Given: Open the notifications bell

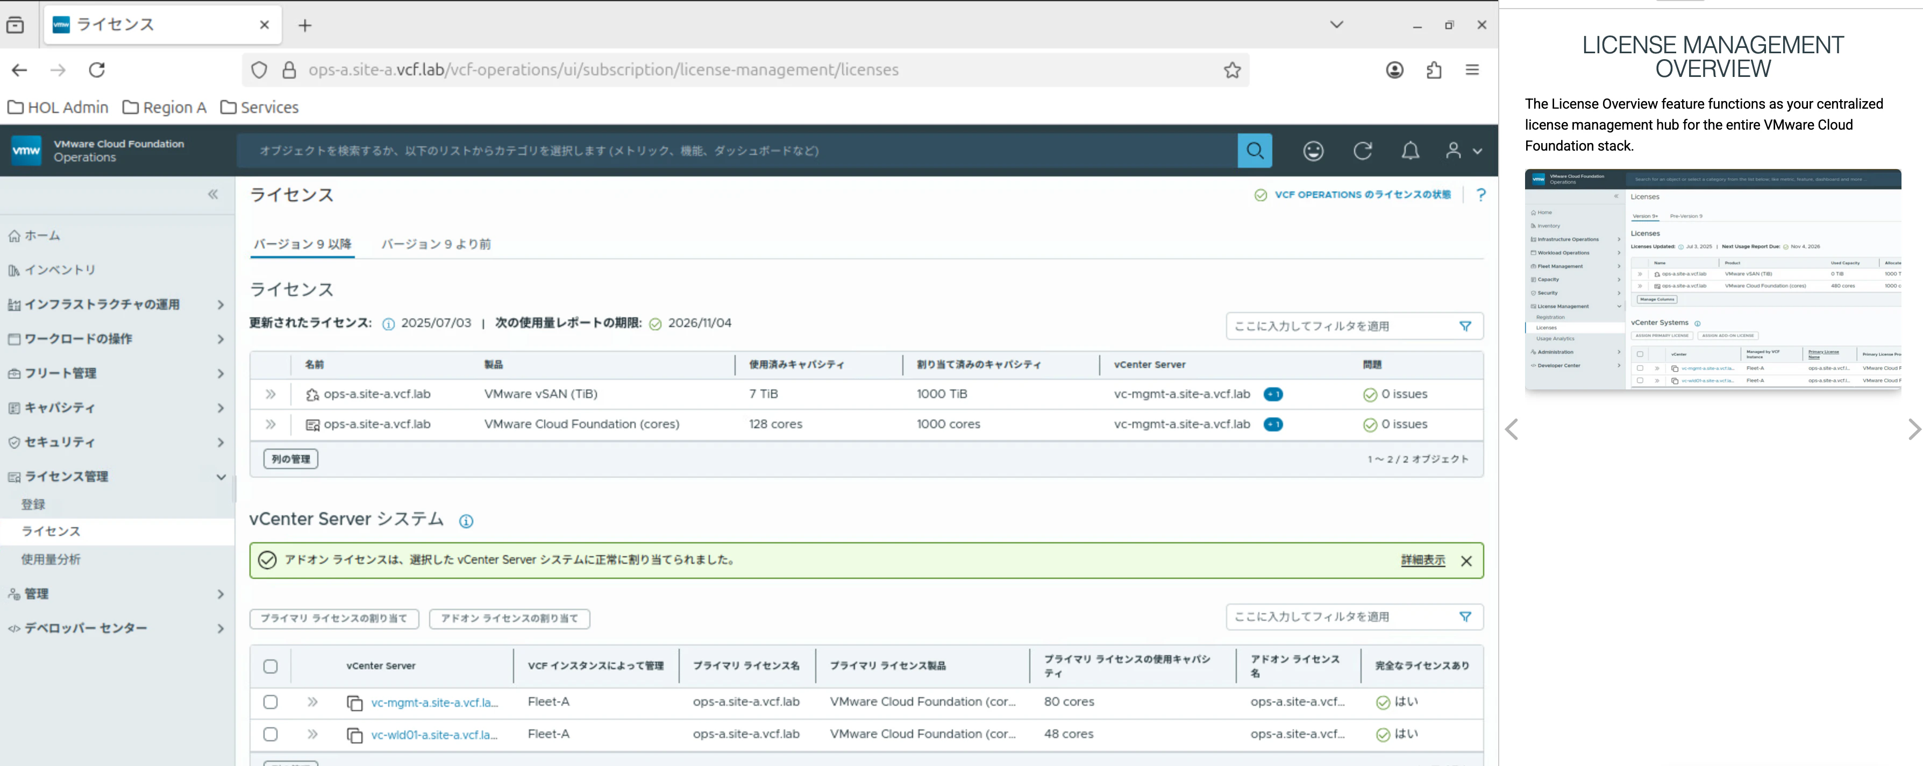Looking at the screenshot, I should (1410, 151).
